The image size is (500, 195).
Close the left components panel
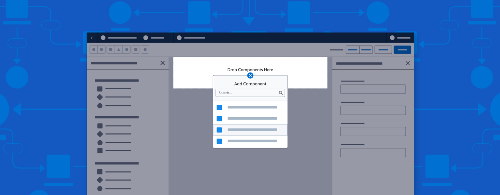162,63
